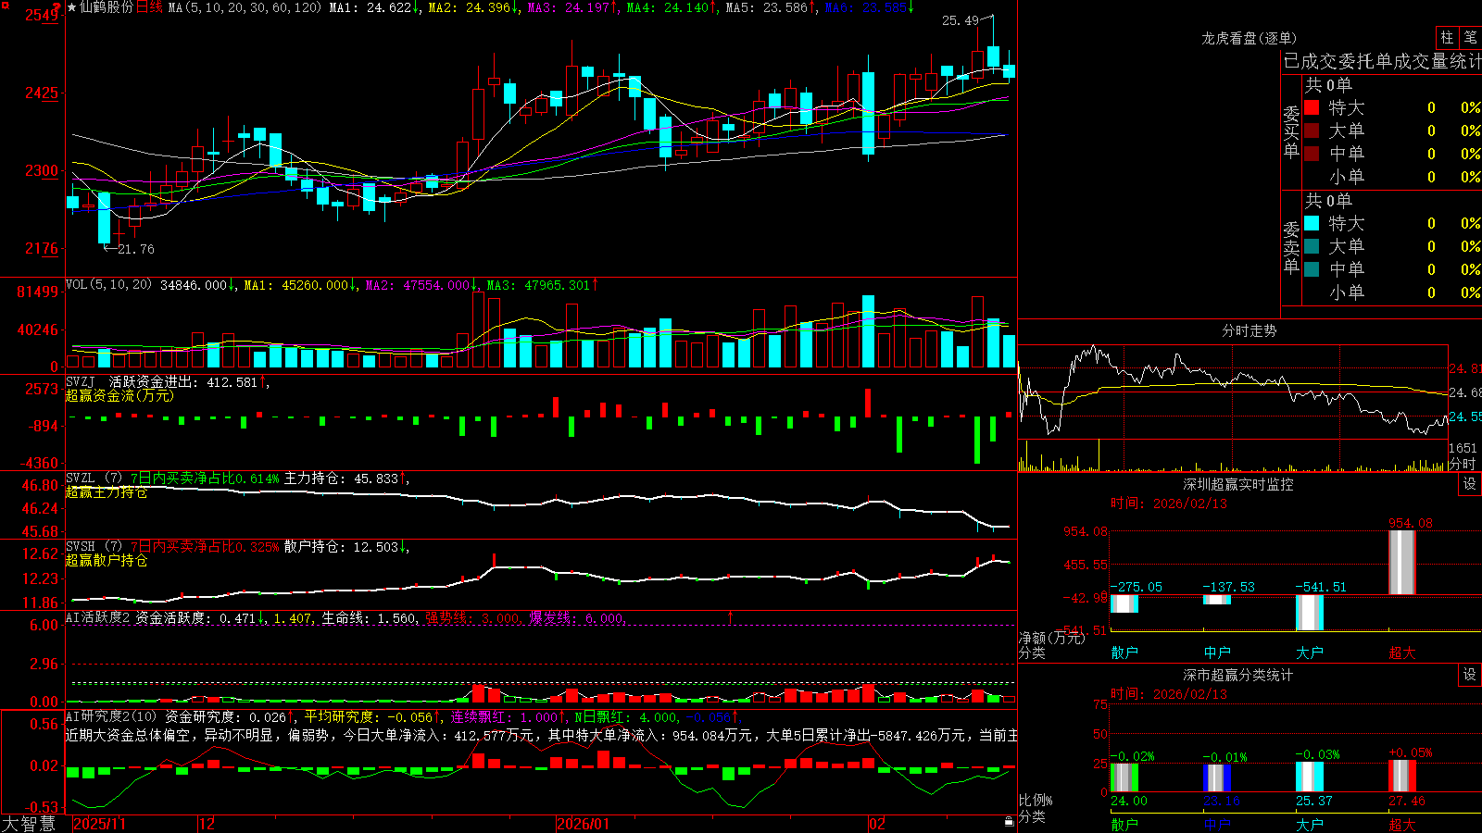1482x833 pixels.
Task: Click the red question mark icon at top-left
Action: (x=57, y=7)
